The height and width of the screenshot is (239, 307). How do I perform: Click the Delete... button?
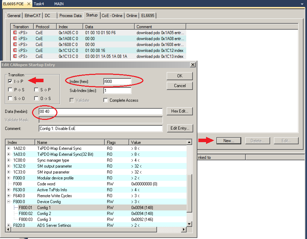258,141
